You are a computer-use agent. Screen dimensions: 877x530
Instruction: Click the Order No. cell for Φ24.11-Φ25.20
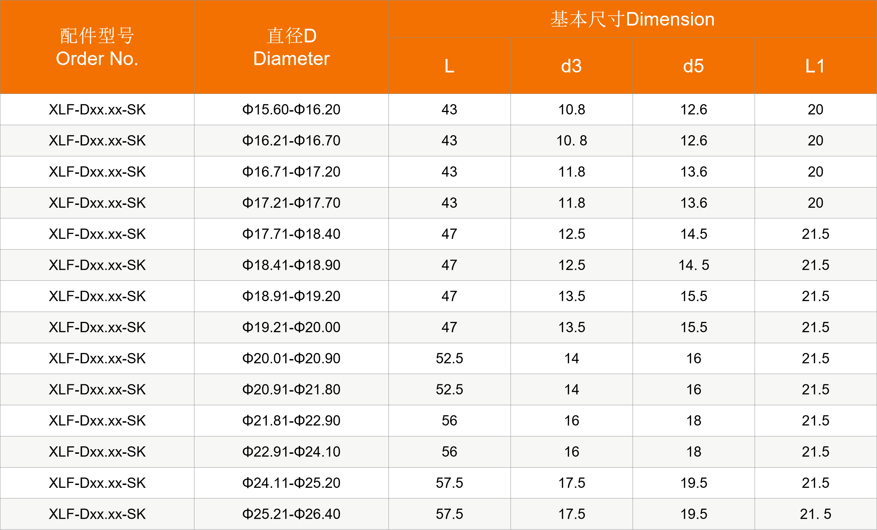click(97, 483)
